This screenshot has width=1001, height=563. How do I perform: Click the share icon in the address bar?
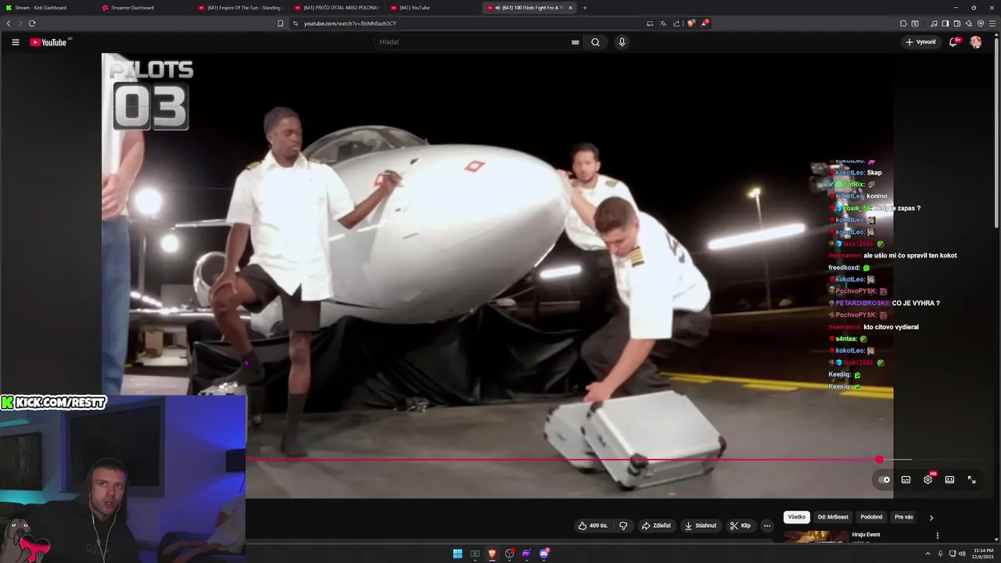pos(676,23)
